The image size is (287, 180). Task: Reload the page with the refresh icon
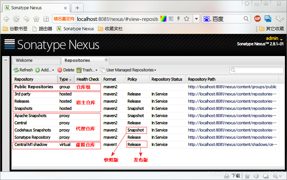coord(16,19)
